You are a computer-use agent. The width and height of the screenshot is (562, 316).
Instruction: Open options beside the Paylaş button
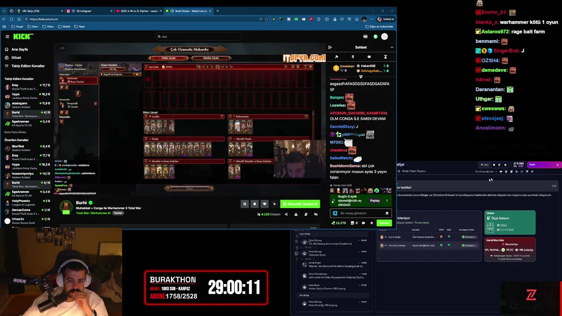click(387, 201)
